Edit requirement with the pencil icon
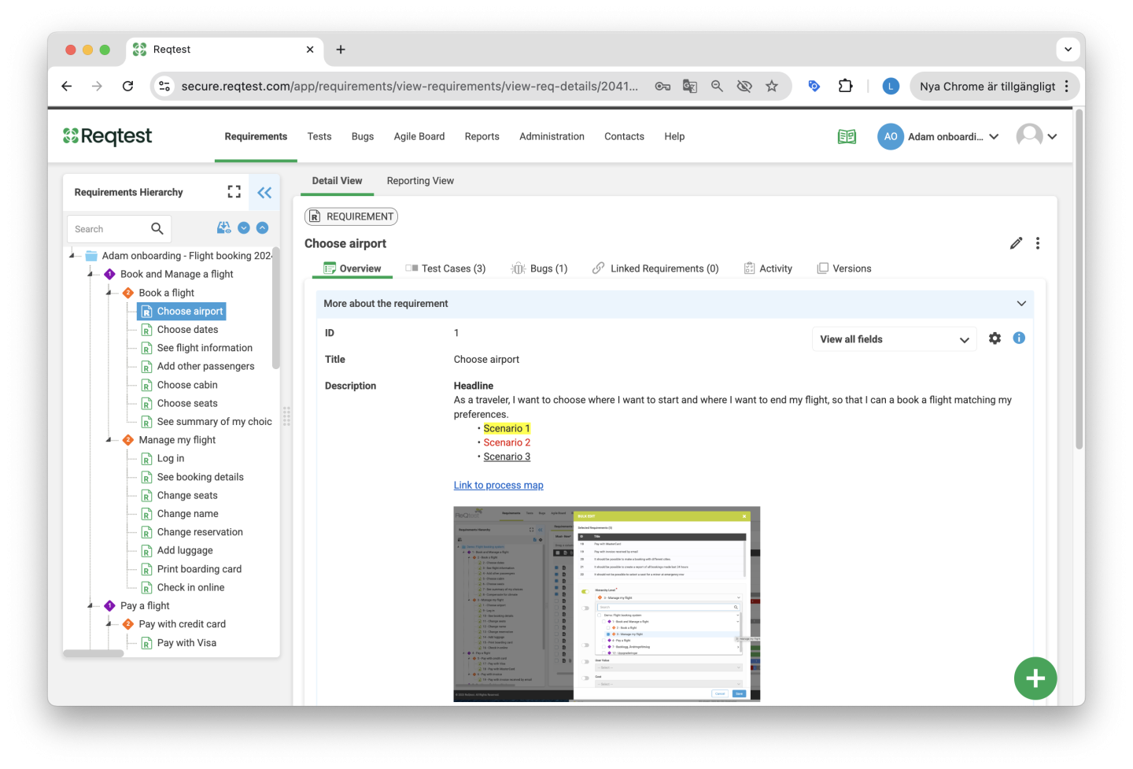The image size is (1133, 769). [1016, 243]
